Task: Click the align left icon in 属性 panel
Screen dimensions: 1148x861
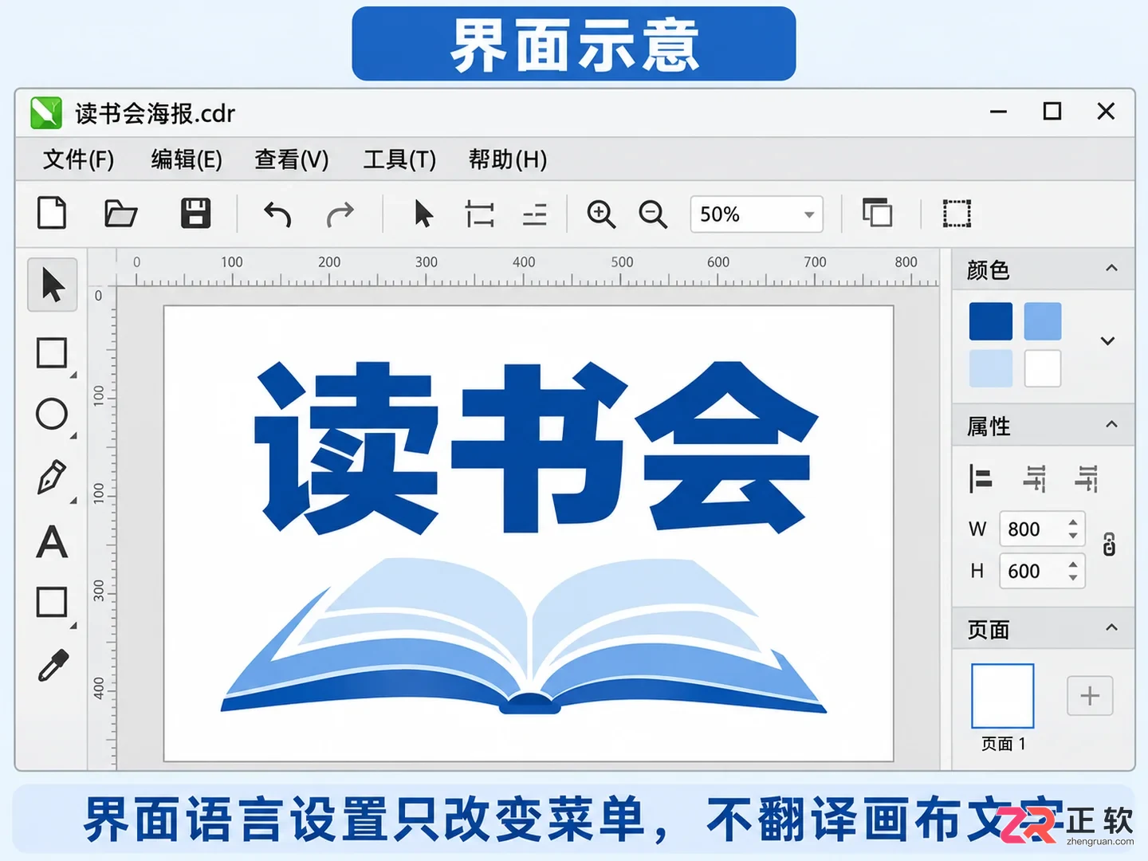Action: 980,478
